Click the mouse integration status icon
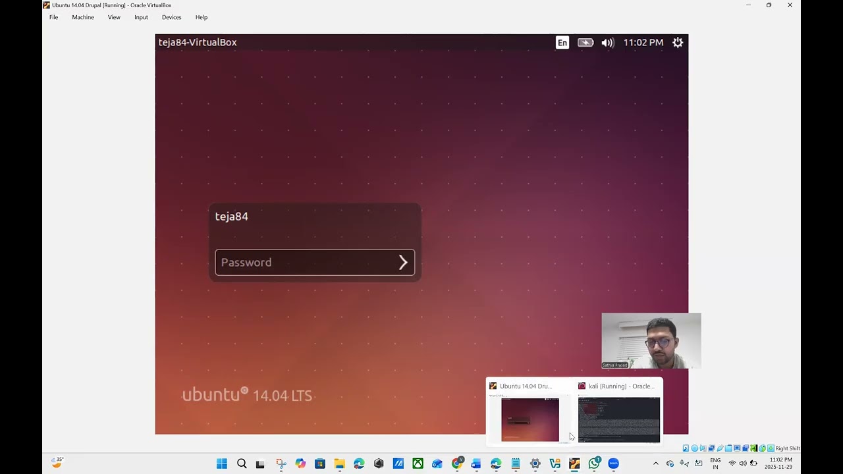843x474 pixels. point(762,448)
